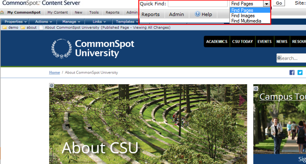Open the CSU TODAY navigation tab
This screenshot has width=306, height=164.
[x=242, y=42]
